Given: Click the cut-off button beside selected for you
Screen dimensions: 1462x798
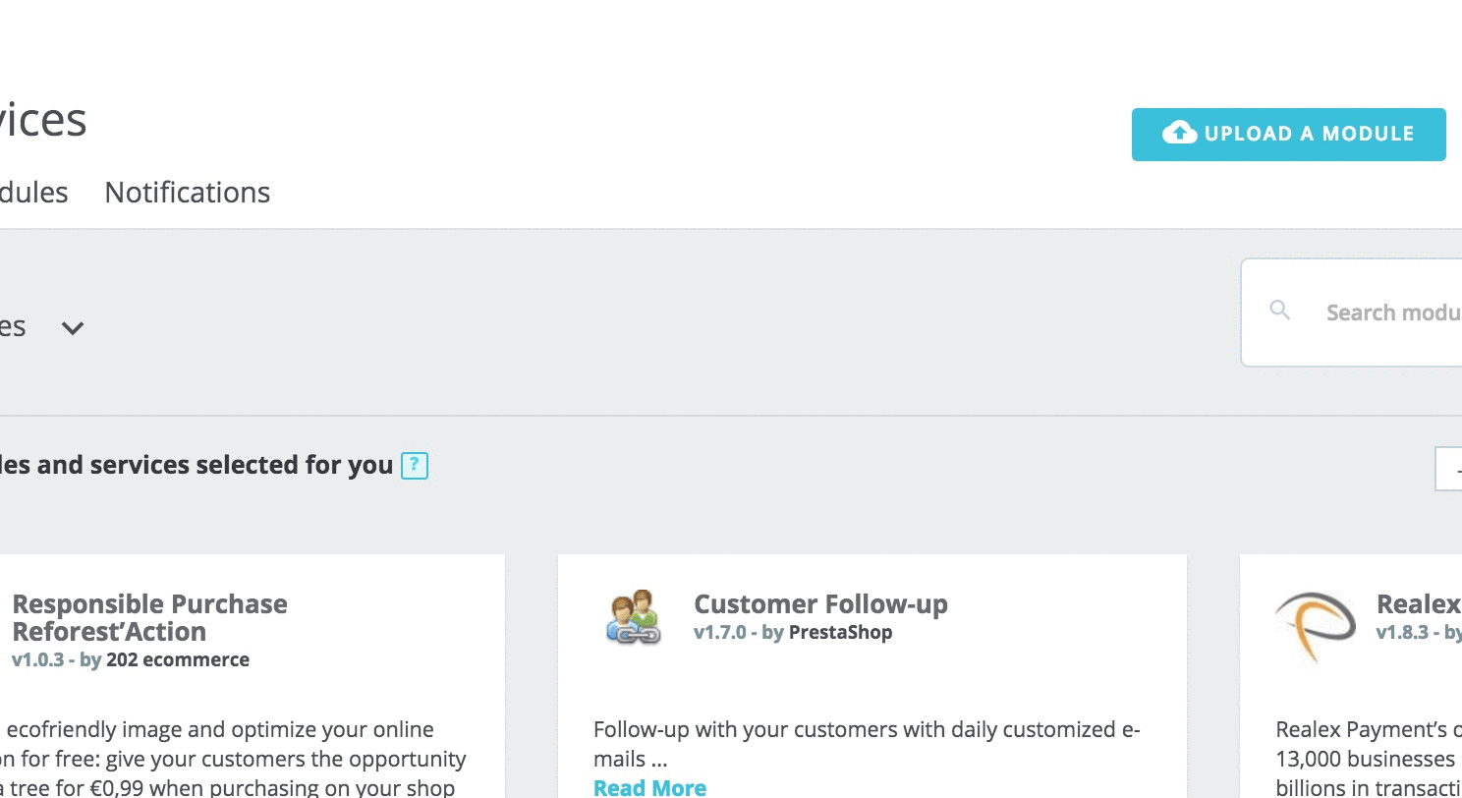Looking at the screenshot, I should (x=1448, y=469).
